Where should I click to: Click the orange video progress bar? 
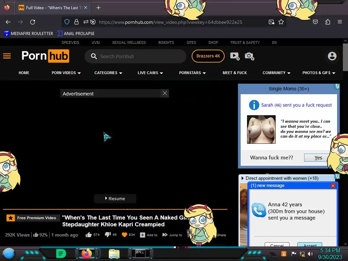[x=115, y=209]
